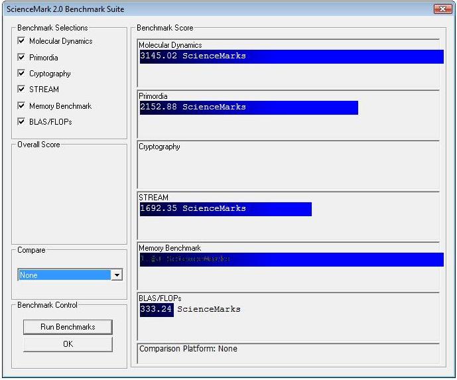The image size is (457, 380).
Task: Click the Run Benchmarks button
Action: [x=68, y=327]
